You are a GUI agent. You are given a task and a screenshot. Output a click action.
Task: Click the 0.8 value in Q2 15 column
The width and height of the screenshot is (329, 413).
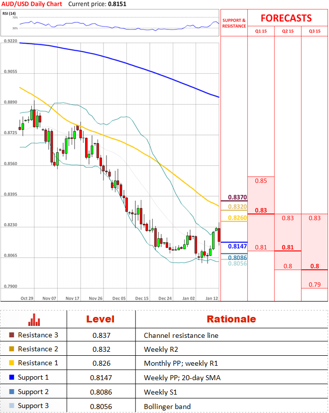288,266
